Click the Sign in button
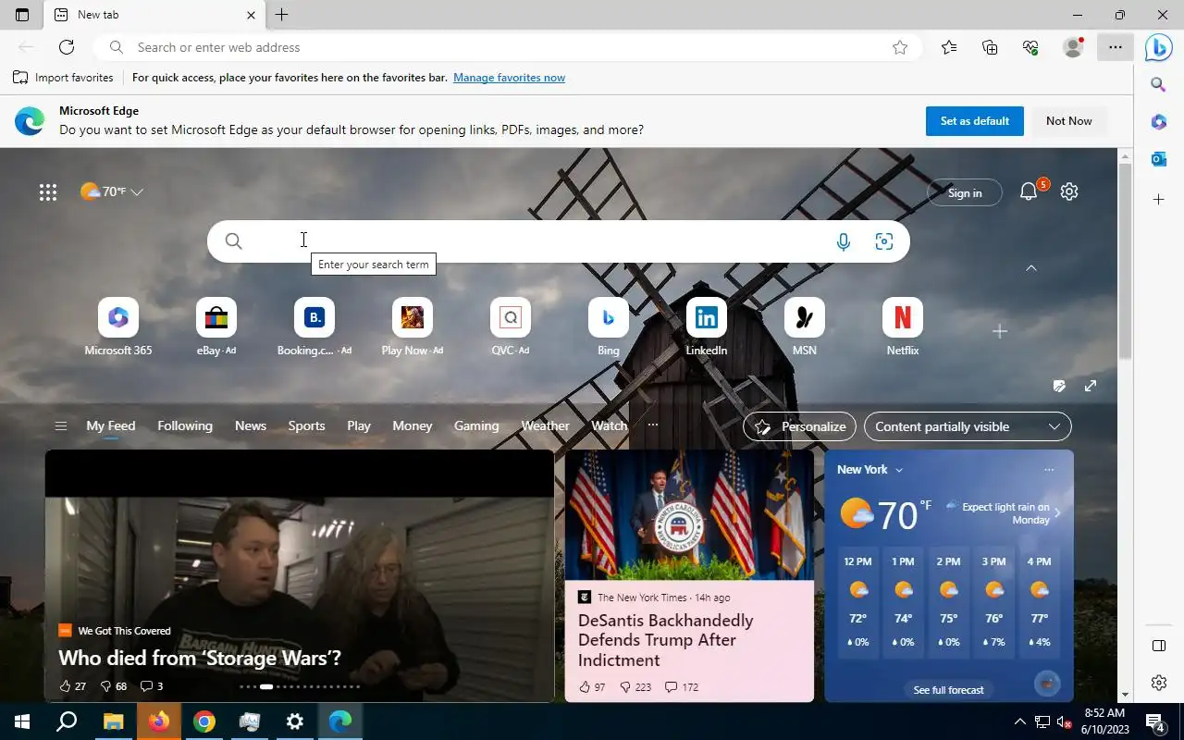1184x740 pixels. [965, 192]
